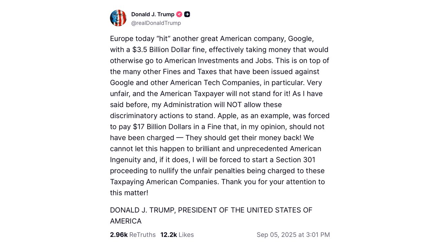Open the Donald J. Trump display name
This screenshot has width=442, height=248.
[153, 14]
